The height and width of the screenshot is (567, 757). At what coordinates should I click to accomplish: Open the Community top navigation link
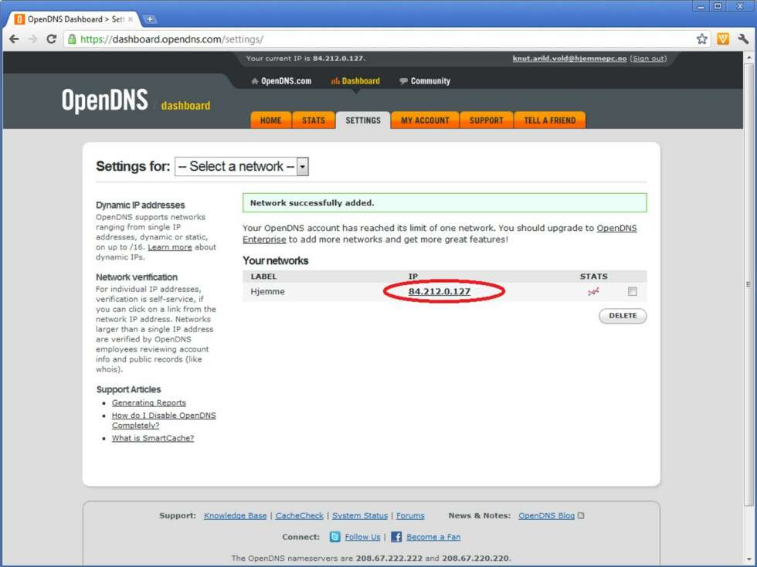coord(425,81)
